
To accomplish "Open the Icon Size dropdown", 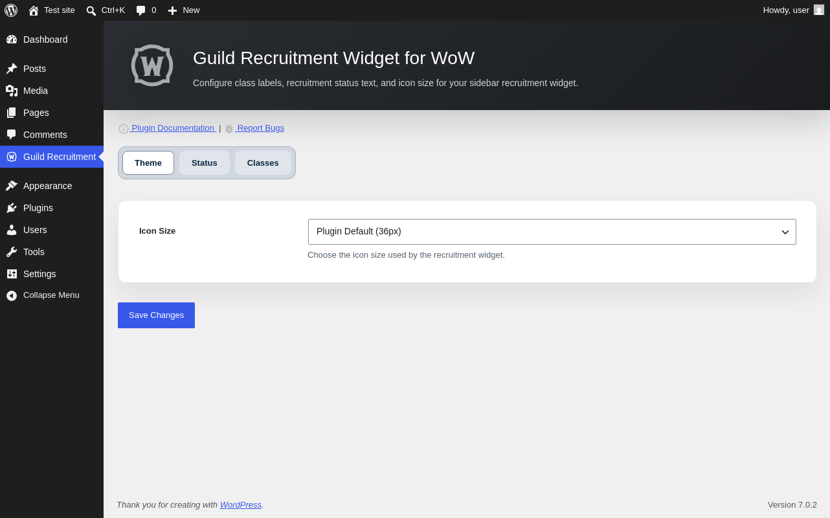I will point(552,232).
